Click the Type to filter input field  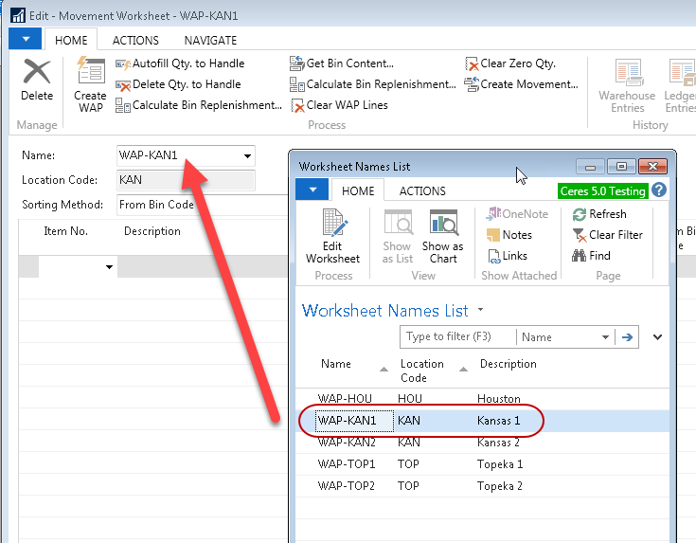point(457,337)
